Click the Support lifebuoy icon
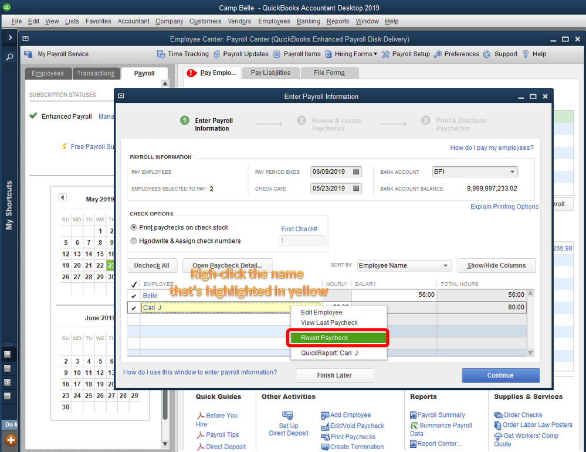Screen dimensions: 586x452 [x=487, y=54]
